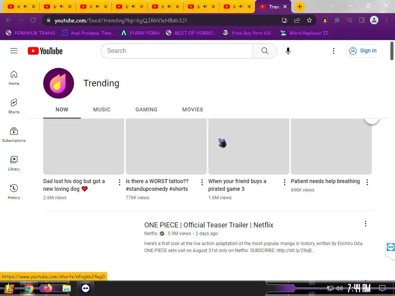Open the YouTube guide hamburger menu

tap(14, 51)
